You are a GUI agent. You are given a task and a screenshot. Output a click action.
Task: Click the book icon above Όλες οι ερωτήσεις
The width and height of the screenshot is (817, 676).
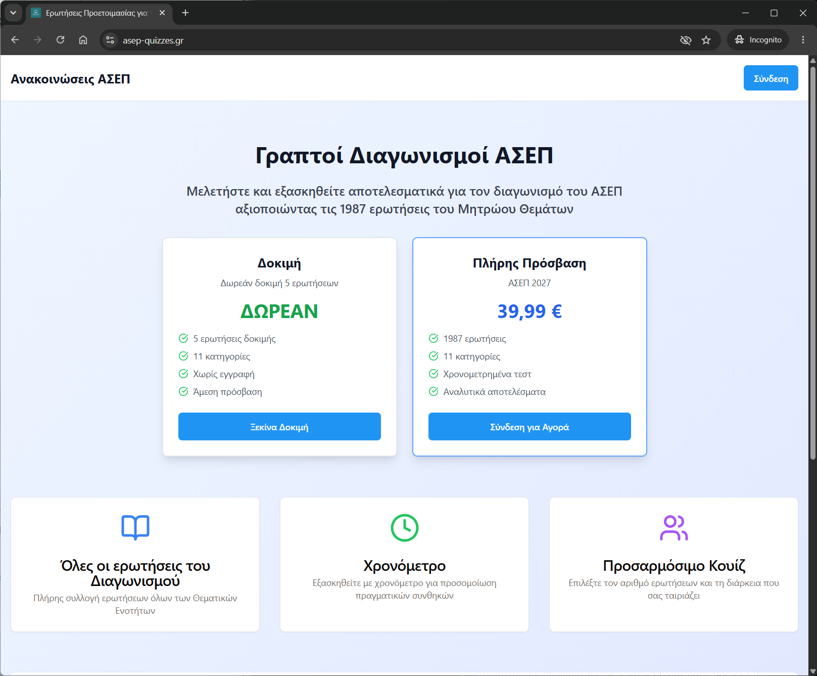(135, 527)
